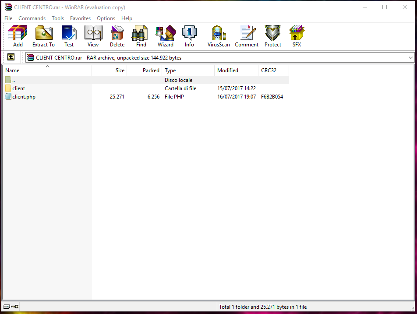Open the Options menu
Viewport: 417px width, 314px height.
tap(106, 18)
